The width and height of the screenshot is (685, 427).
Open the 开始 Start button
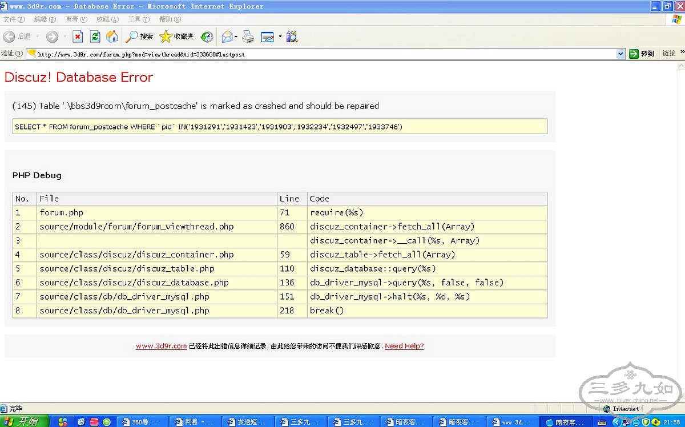(x=25, y=422)
